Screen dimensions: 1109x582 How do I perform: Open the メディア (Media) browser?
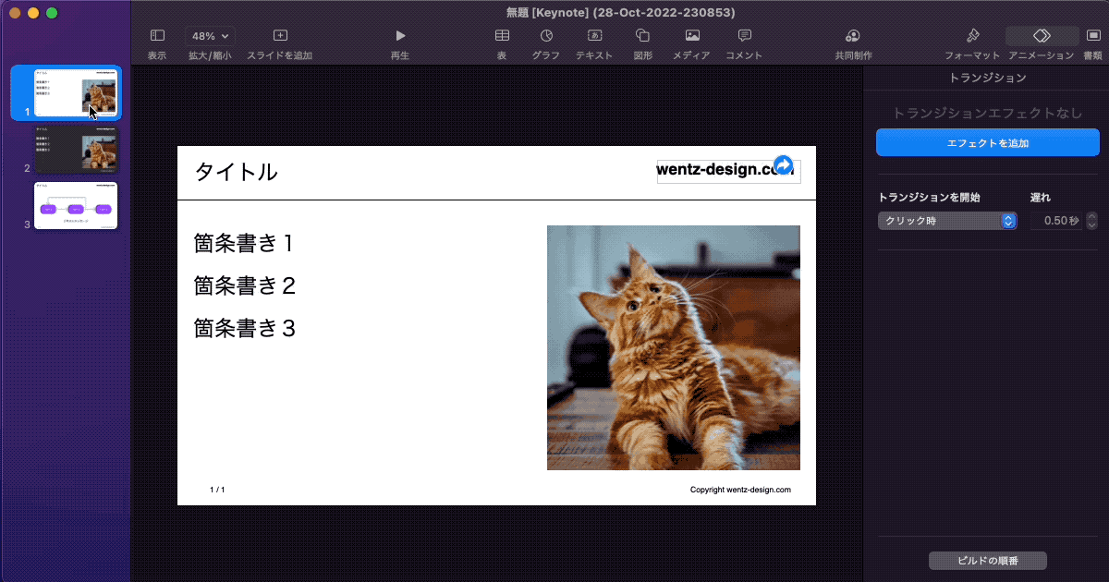pyautogui.click(x=691, y=42)
